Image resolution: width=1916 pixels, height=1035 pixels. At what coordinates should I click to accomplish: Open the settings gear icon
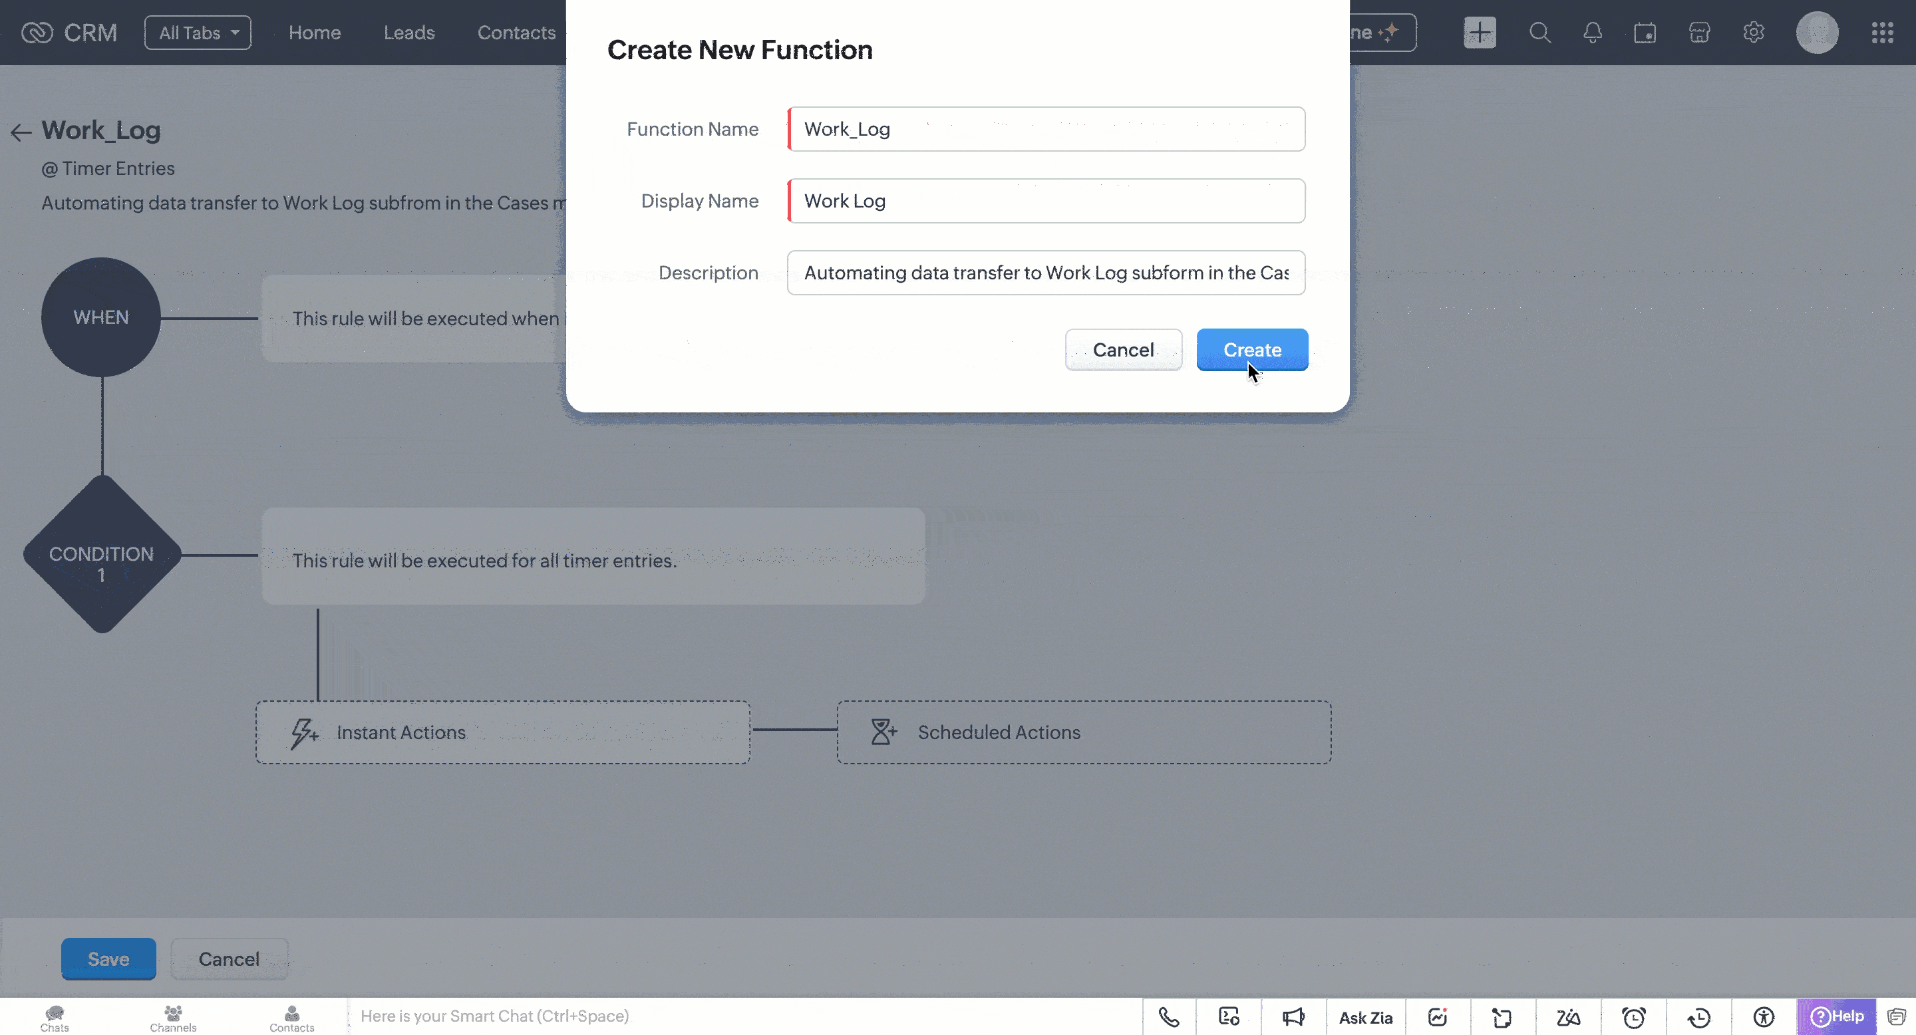click(1753, 33)
